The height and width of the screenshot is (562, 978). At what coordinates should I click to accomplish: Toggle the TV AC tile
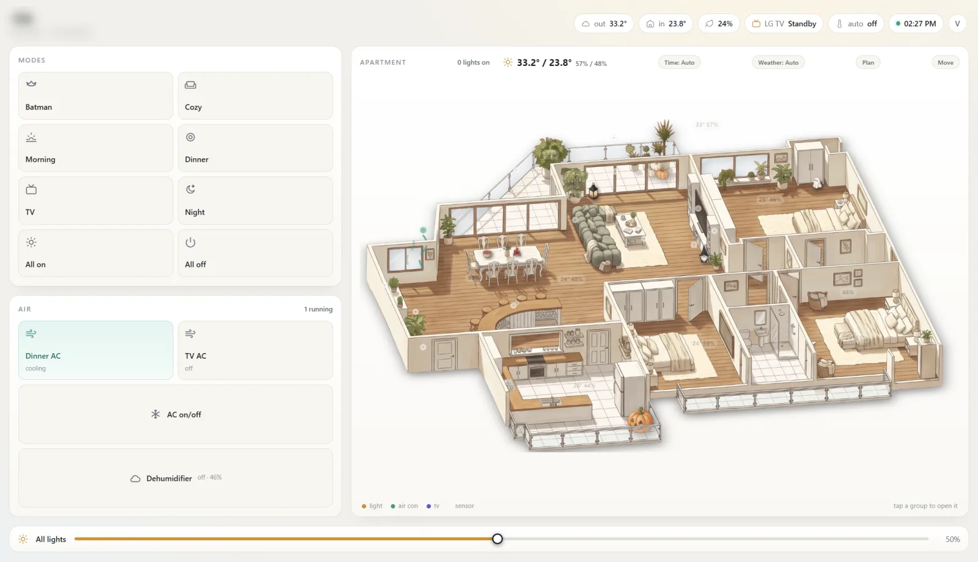pyautogui.click(x=256, y=351)
